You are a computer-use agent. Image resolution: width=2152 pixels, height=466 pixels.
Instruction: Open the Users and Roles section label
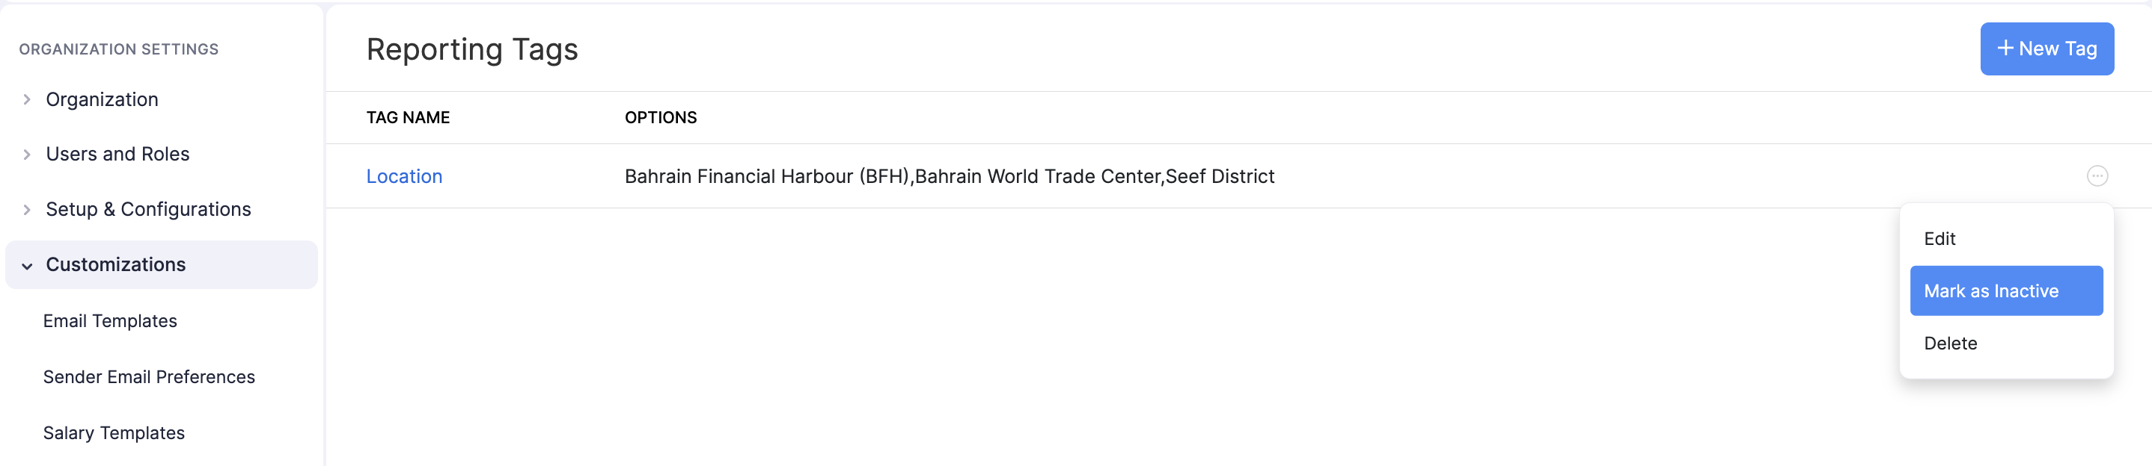tap(117, 155)
